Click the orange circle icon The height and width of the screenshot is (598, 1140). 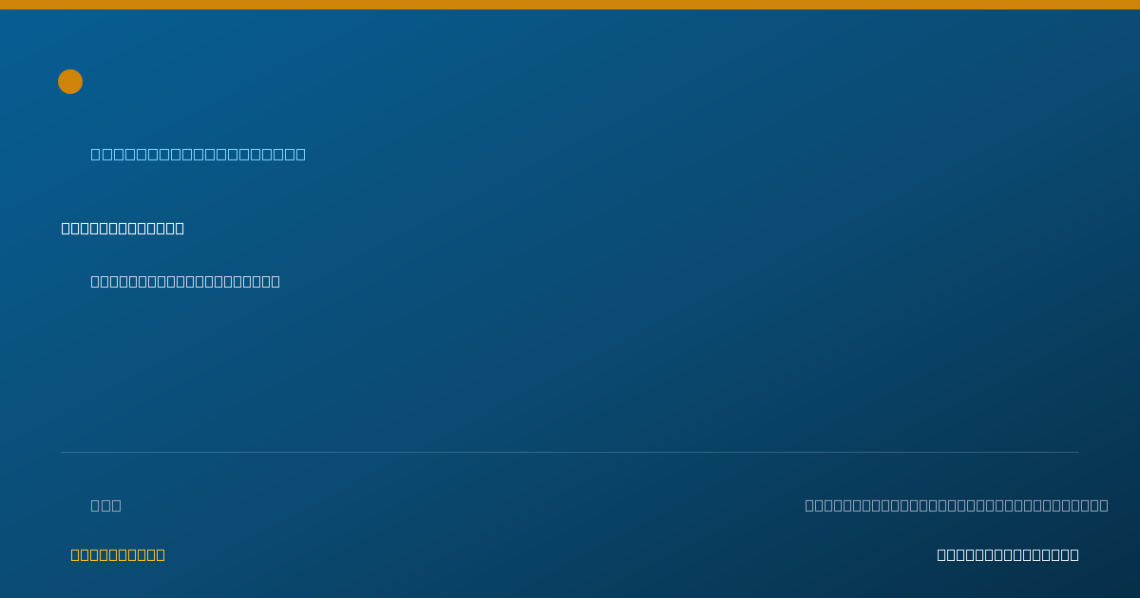pyautogui.click(x=70, y=82)
